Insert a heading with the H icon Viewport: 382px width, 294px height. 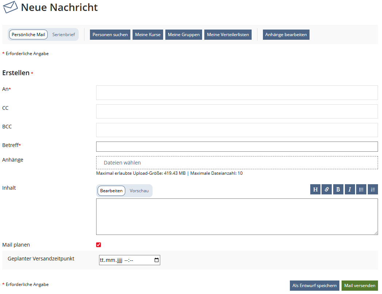click(x=315, y=189)
